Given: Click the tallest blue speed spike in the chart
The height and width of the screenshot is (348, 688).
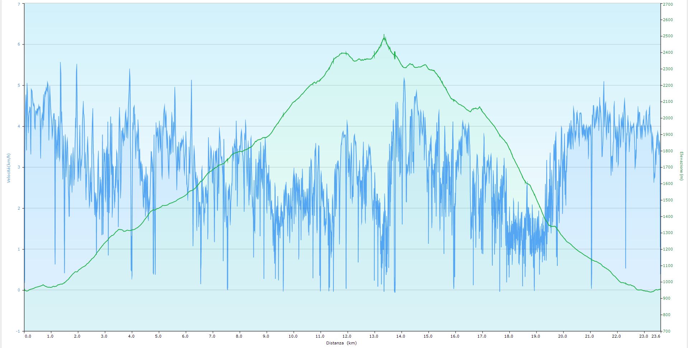Looking at the screenshot, I should [x=60, y=63].
